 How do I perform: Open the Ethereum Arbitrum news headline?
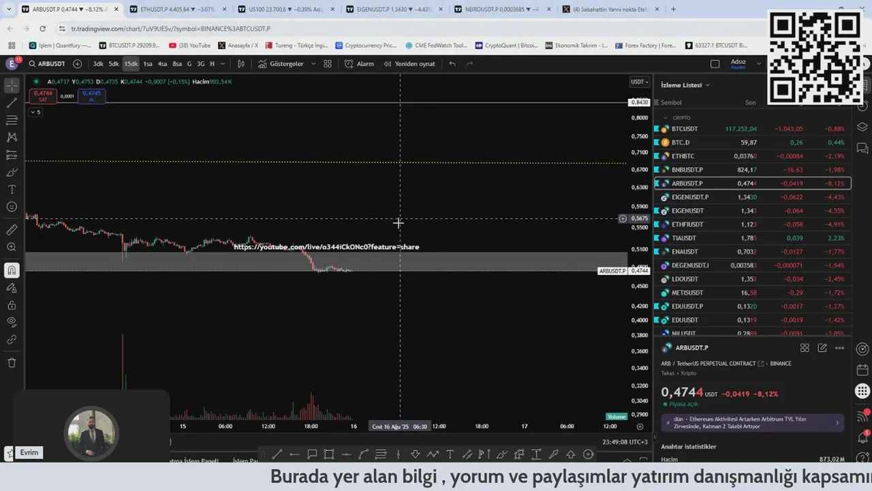coord(753,422)
